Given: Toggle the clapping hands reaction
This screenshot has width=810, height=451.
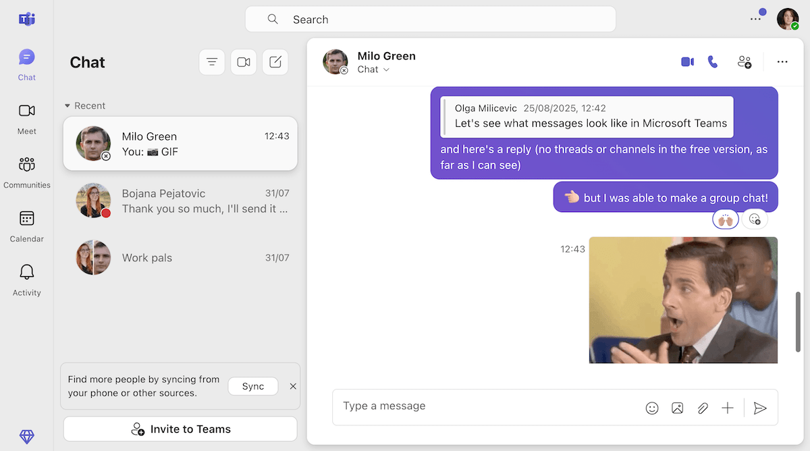Looking at the screenshot, I should point(726,219).
